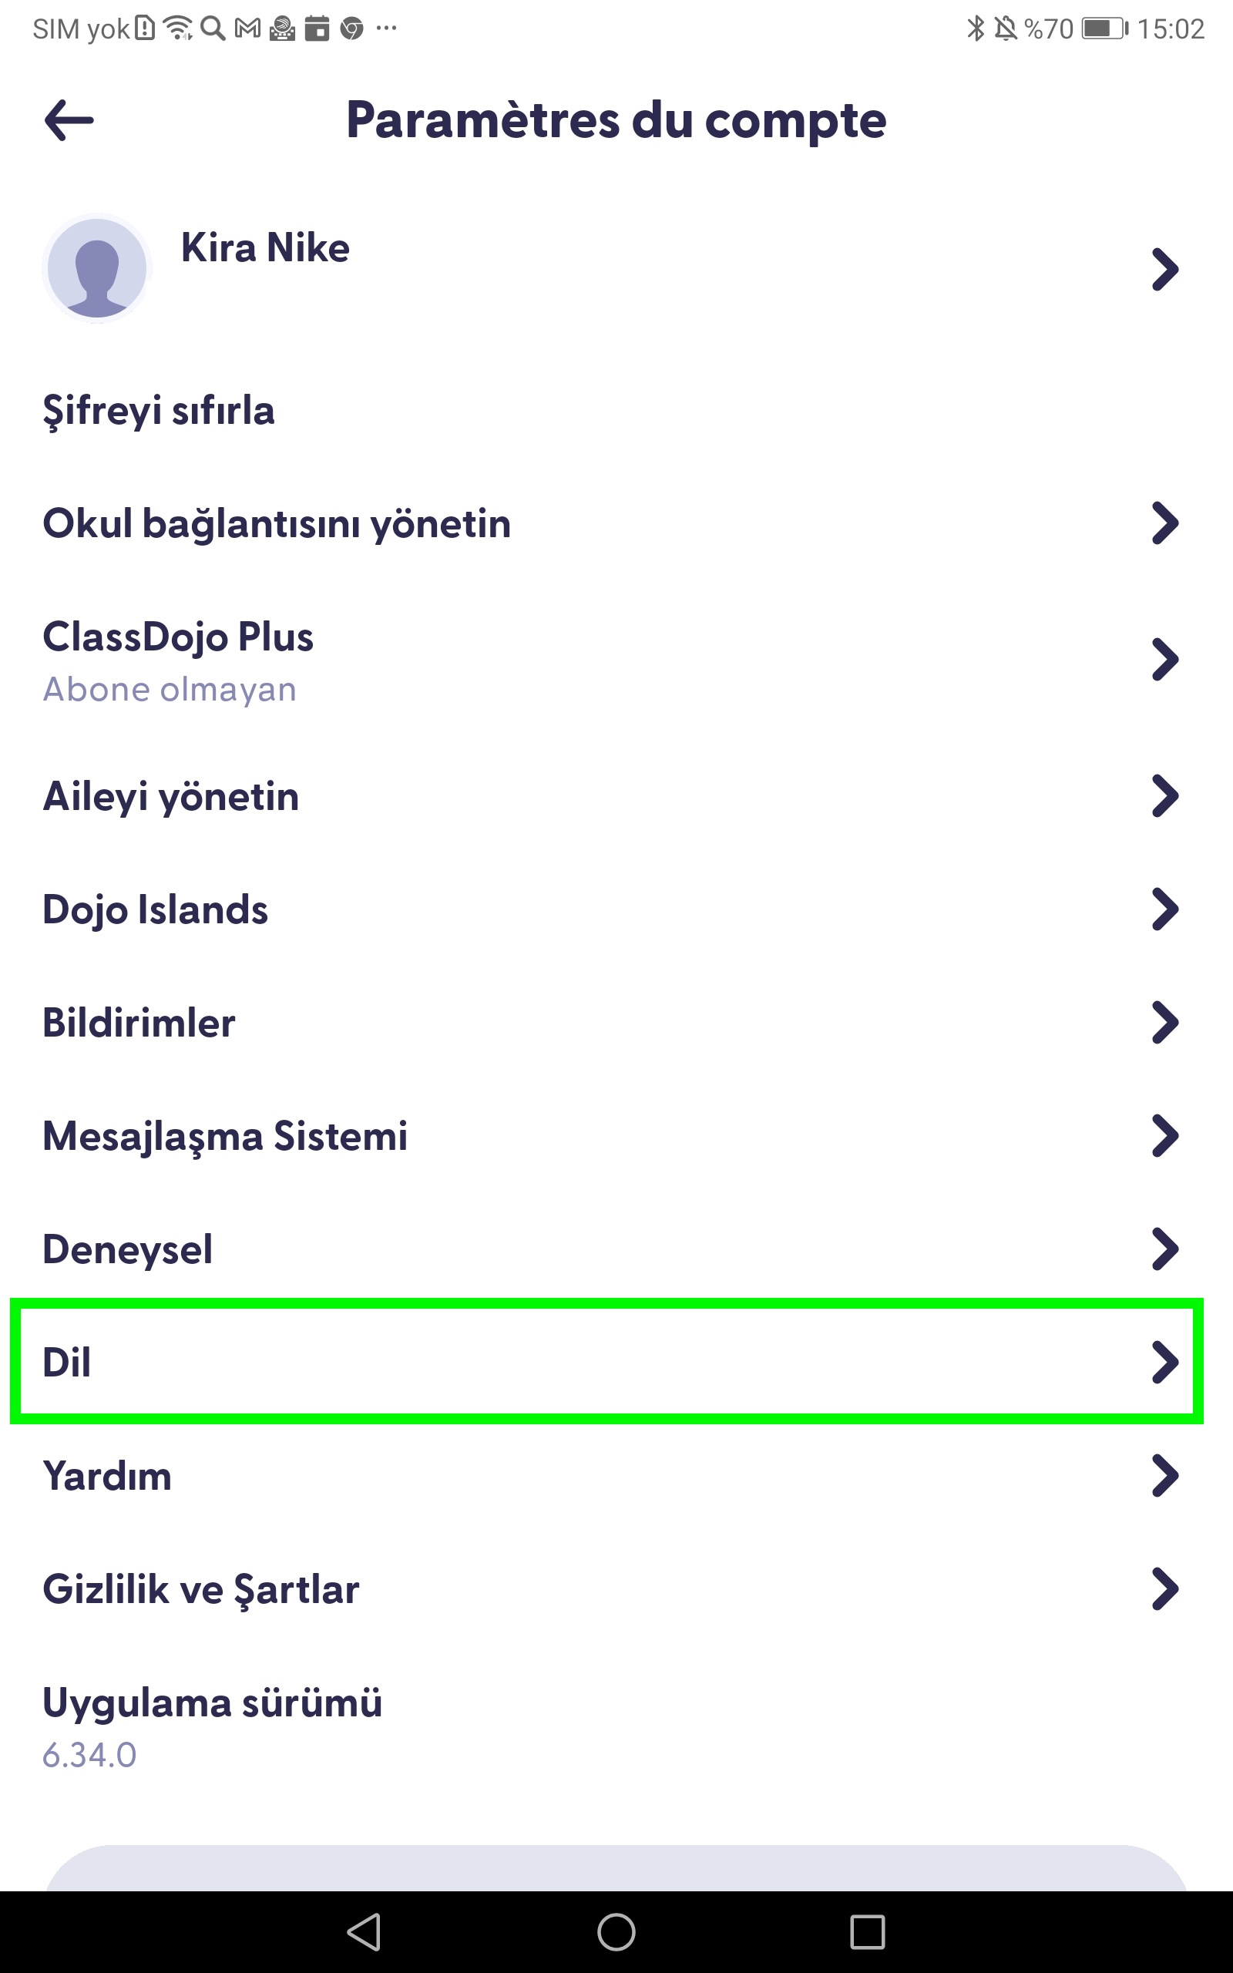Open Android recent apps square button
This screenshot has width=1233, height=1973.
click(867, 1931)
